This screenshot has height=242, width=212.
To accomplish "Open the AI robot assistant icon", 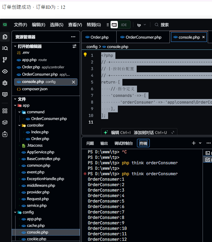I will click(x=5, y=134).
